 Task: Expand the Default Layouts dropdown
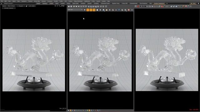click(x=8, y=3)
